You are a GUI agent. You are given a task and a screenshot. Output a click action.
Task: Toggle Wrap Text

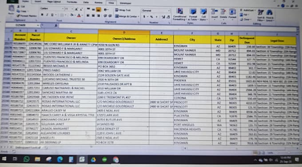click(x=123, y=10)
